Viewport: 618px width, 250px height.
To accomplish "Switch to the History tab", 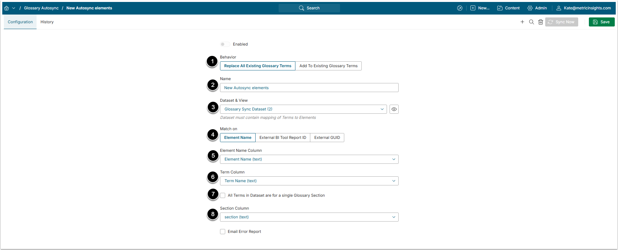I will [x=47, y=22].
